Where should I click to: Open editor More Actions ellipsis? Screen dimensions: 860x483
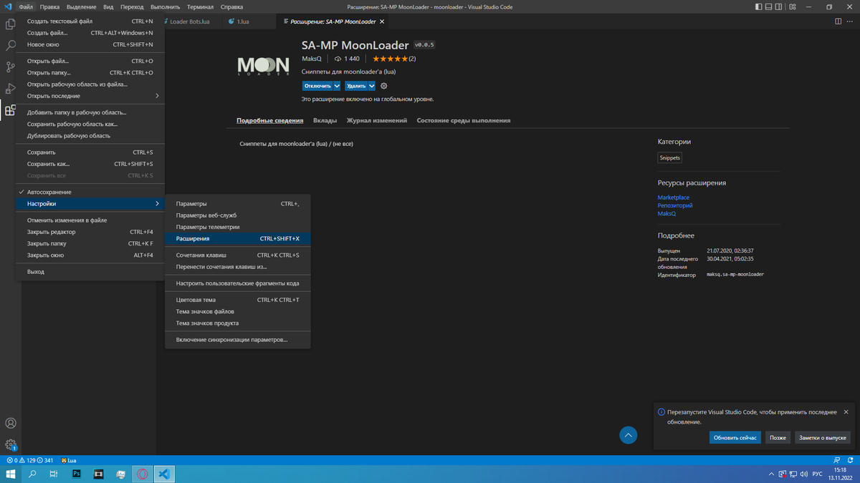point(851,21)
